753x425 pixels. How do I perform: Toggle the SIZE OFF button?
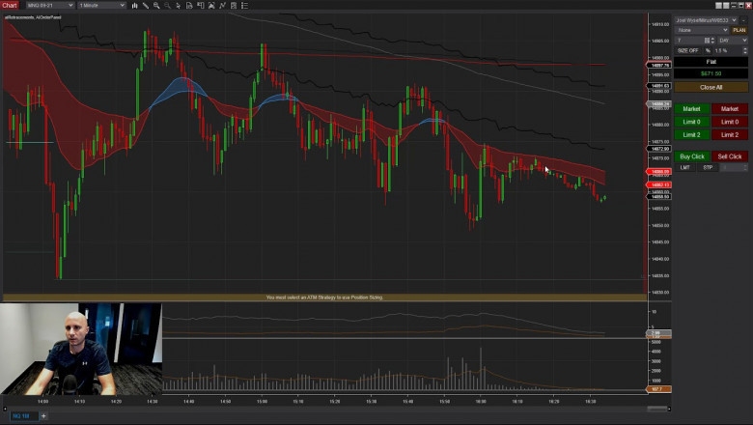tap(687, 50)
